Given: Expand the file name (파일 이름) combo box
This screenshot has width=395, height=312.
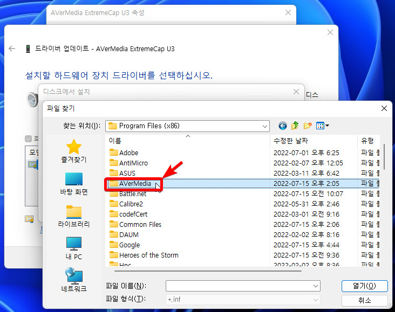Looking at the screenshot, I should pos(315,286).
